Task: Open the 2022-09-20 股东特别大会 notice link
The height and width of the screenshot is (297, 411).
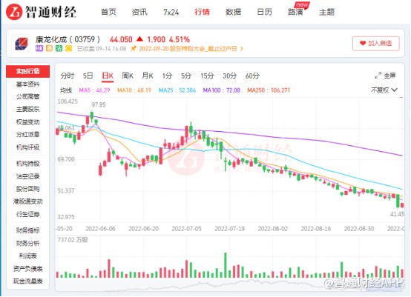Action: [x=188, y=49]
